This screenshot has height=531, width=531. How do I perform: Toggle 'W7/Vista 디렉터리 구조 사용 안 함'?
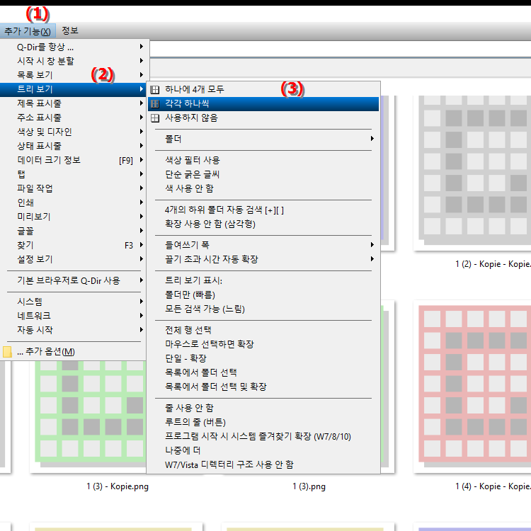[x=263, y=464]
